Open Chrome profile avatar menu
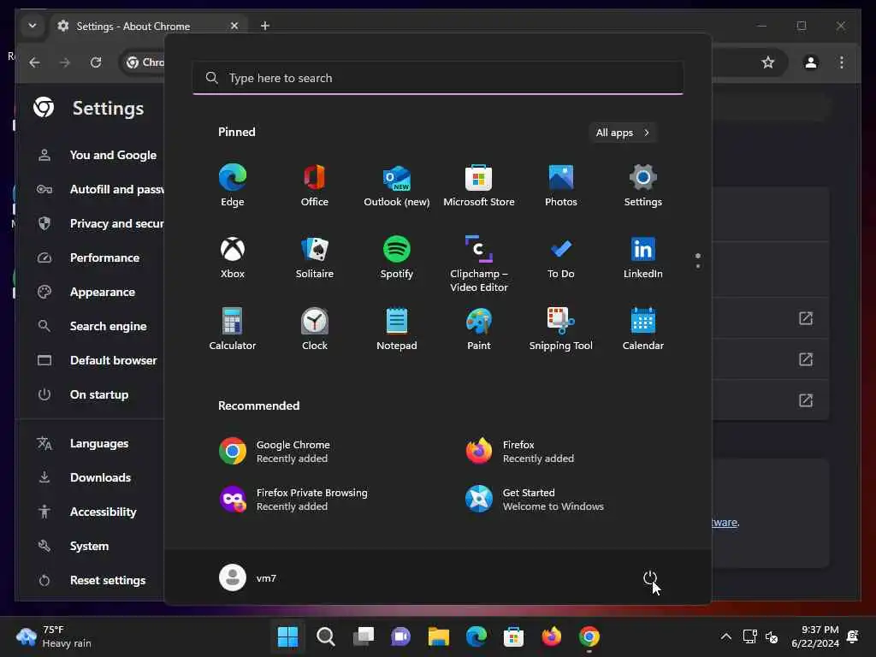Screen dimensions: 876x657 (x=811, y=62)
